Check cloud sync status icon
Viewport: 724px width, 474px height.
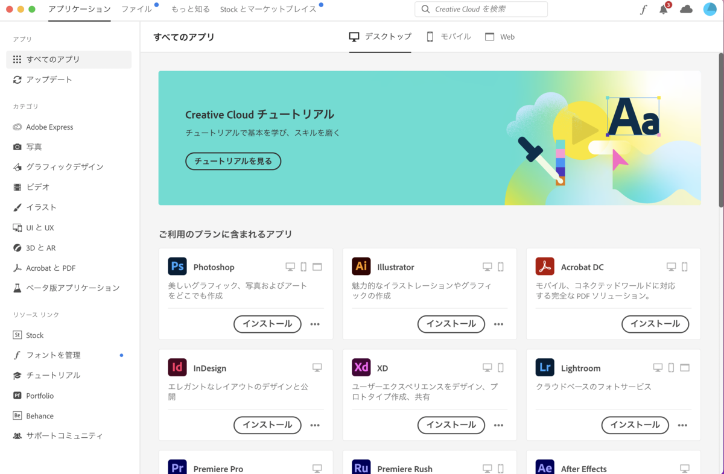pyautogui.click(x=686, y=9)
